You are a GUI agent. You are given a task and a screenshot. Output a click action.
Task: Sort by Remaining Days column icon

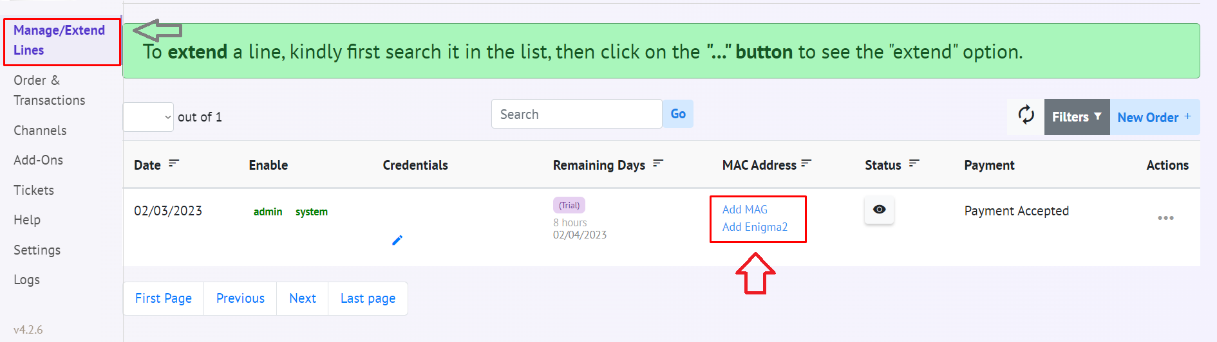pyautogui.click(x=658, y=164)
